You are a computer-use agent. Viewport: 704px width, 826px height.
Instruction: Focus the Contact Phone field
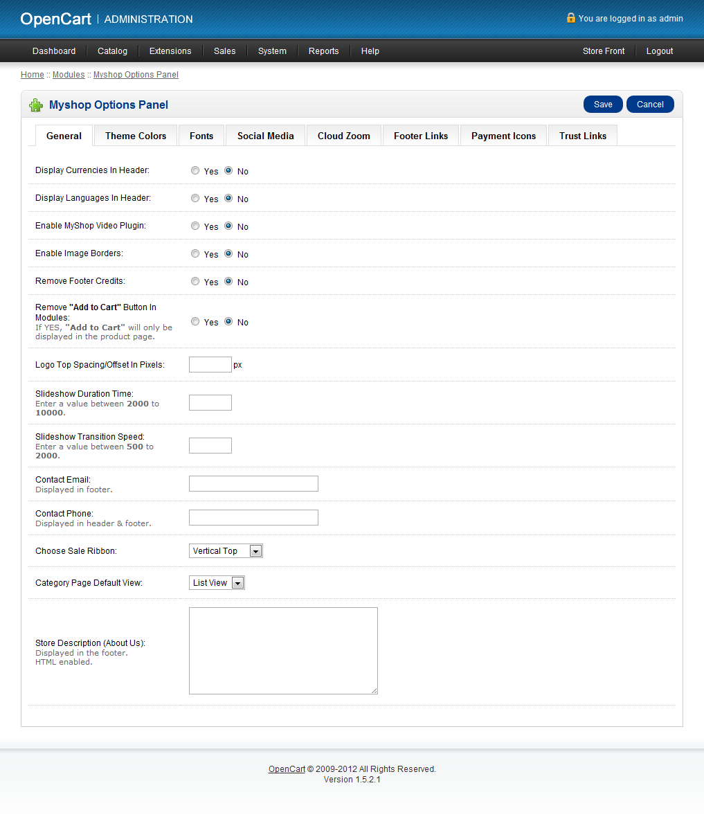point(253,517)
